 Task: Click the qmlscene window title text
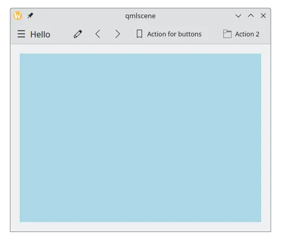(140, 16)
